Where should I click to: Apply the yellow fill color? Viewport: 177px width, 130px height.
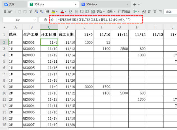coord(53,12)
